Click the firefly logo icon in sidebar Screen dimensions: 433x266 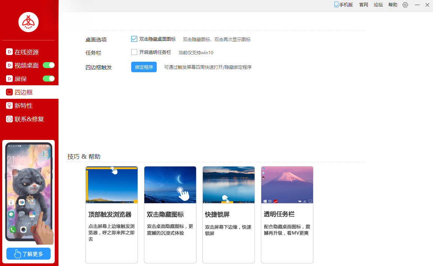tap(28, 22)
